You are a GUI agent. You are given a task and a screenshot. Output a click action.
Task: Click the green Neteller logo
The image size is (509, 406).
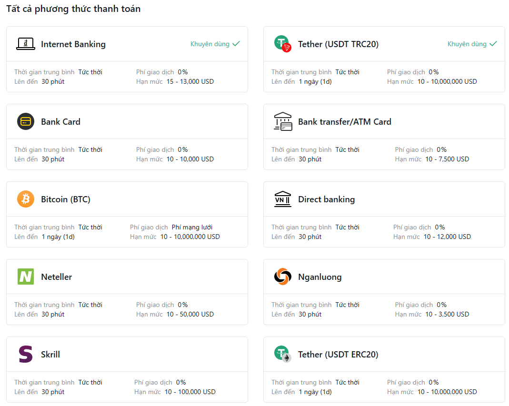coord(26,277)
